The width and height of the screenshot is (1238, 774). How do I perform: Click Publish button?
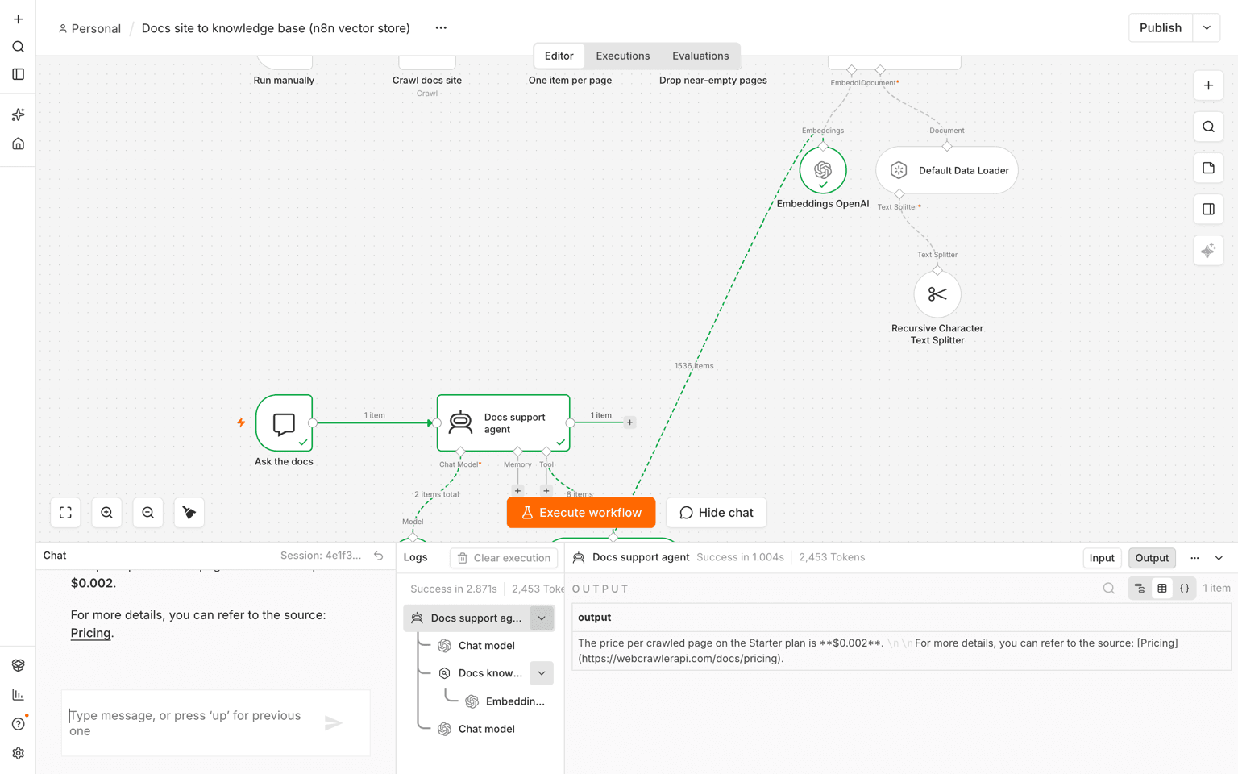(1160, 27)
